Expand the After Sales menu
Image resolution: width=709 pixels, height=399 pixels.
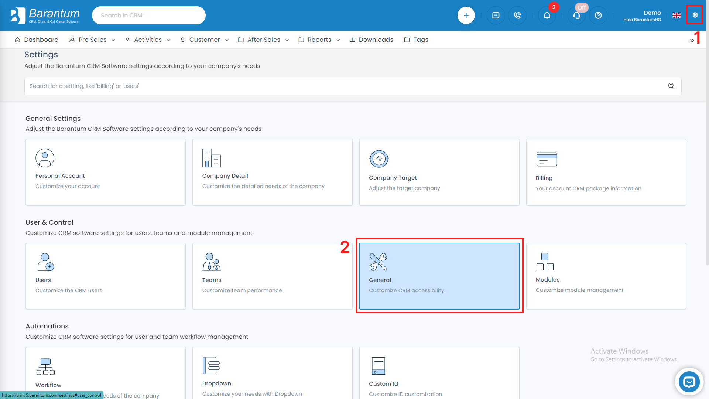(264, 40)
